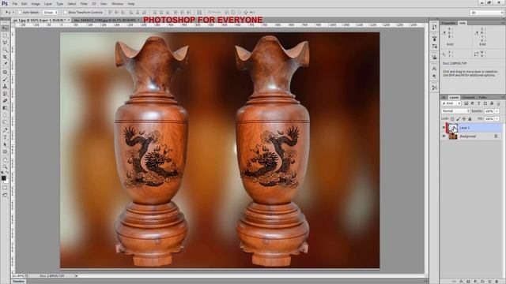
Task: Open the Auto-Select Group dropdown
Action: (x=51, y=13)
